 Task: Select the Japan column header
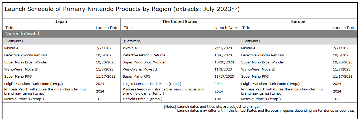pos(61,21)
